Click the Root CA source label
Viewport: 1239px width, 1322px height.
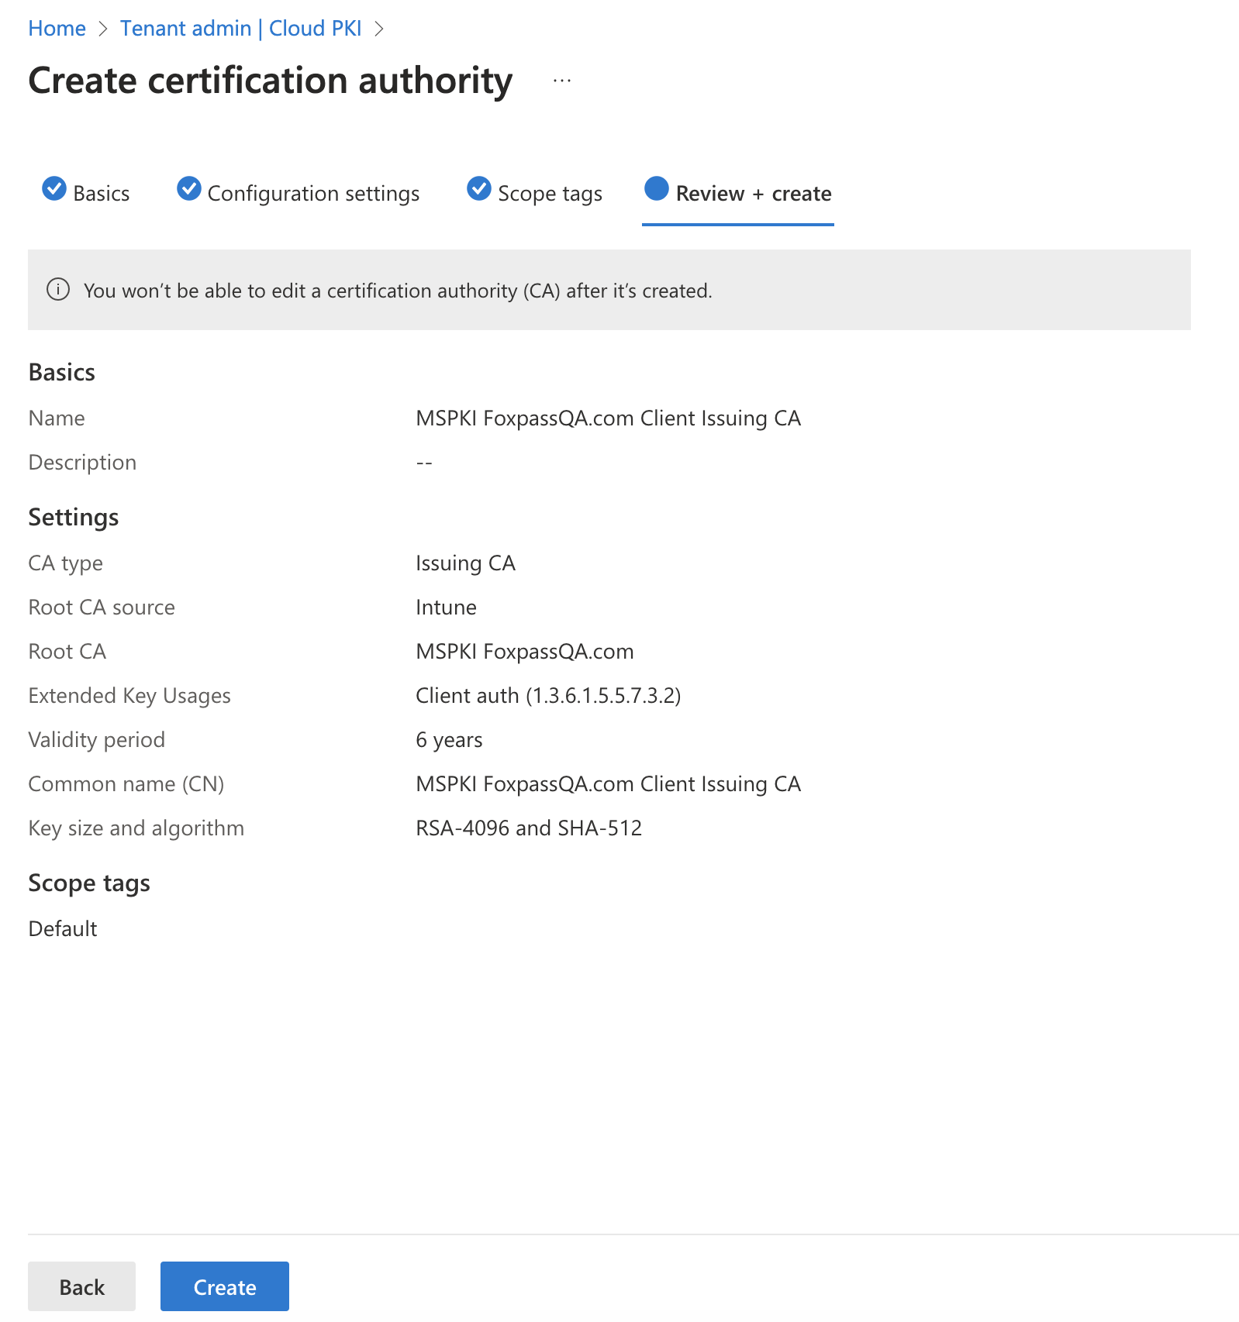(102, 608)
